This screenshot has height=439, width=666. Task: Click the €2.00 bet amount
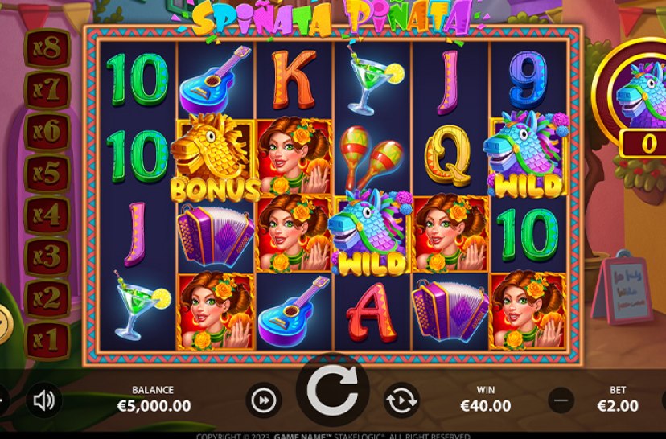coord(618,406)
